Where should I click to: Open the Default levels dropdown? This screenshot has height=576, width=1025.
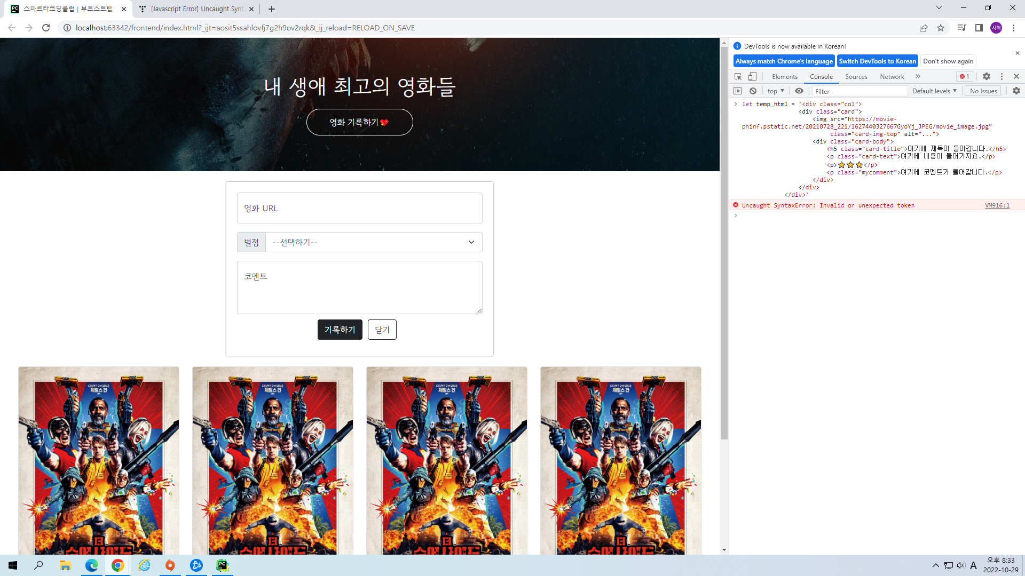935,91
